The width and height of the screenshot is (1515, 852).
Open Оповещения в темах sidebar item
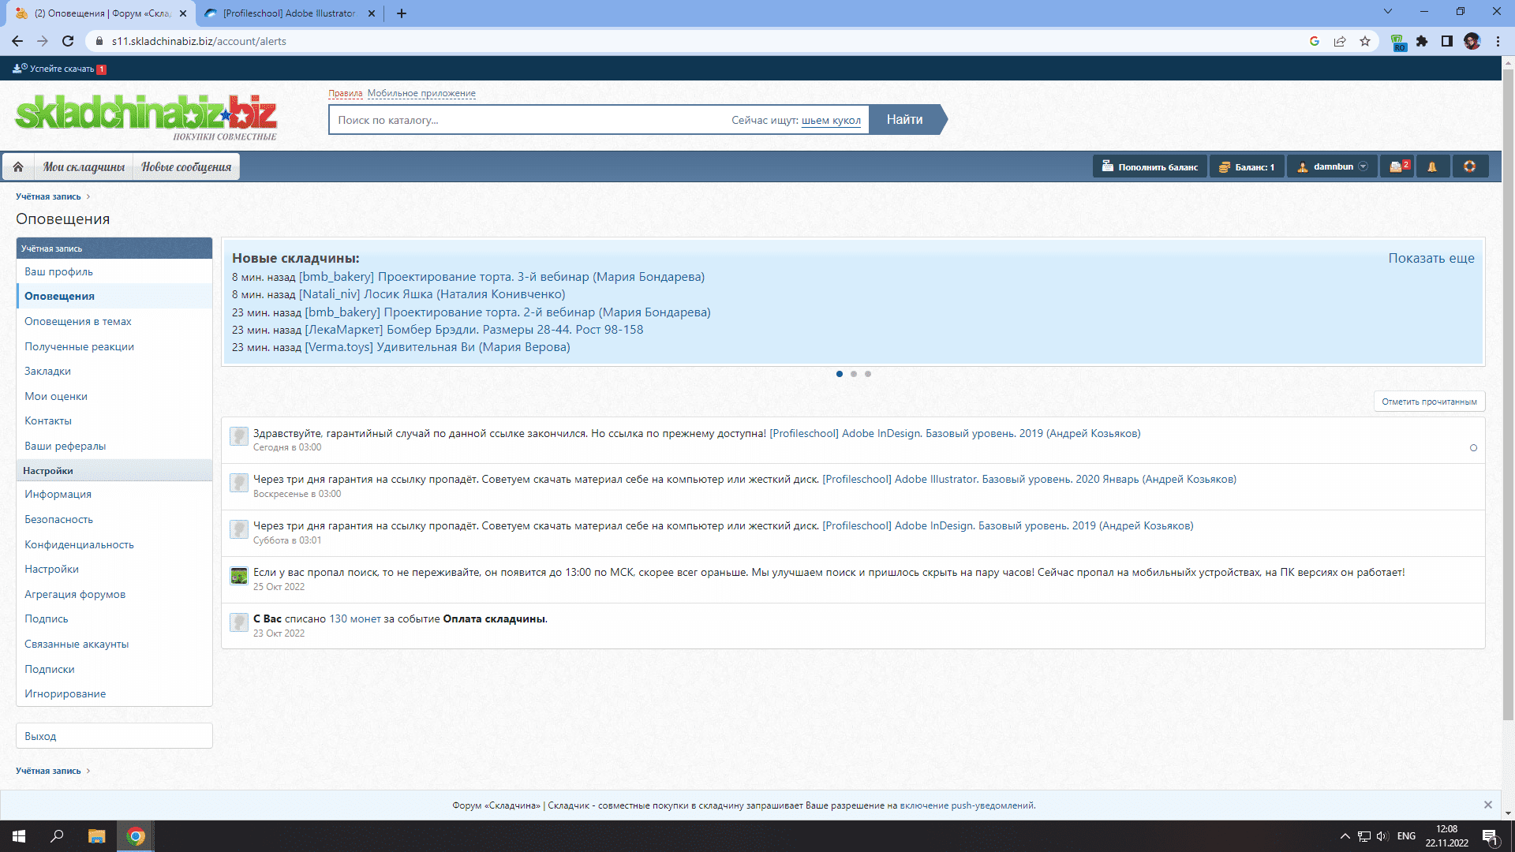pos(78,321)
